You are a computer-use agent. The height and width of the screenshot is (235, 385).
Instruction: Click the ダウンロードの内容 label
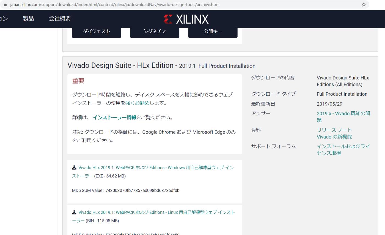coord(273,78)
